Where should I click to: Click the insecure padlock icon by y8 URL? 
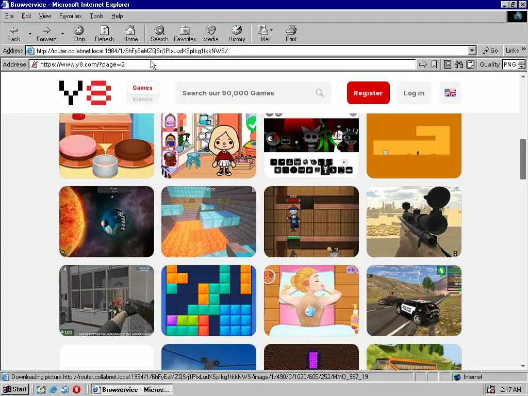pyautogui.click(x=35, y=64)
